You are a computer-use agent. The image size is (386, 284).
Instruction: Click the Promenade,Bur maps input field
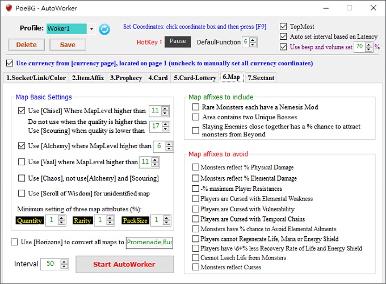pos(149,243)
